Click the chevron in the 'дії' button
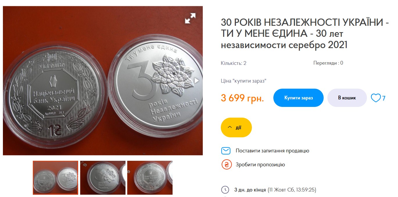Viewport: 398px width, 197px height. point(230,127)
